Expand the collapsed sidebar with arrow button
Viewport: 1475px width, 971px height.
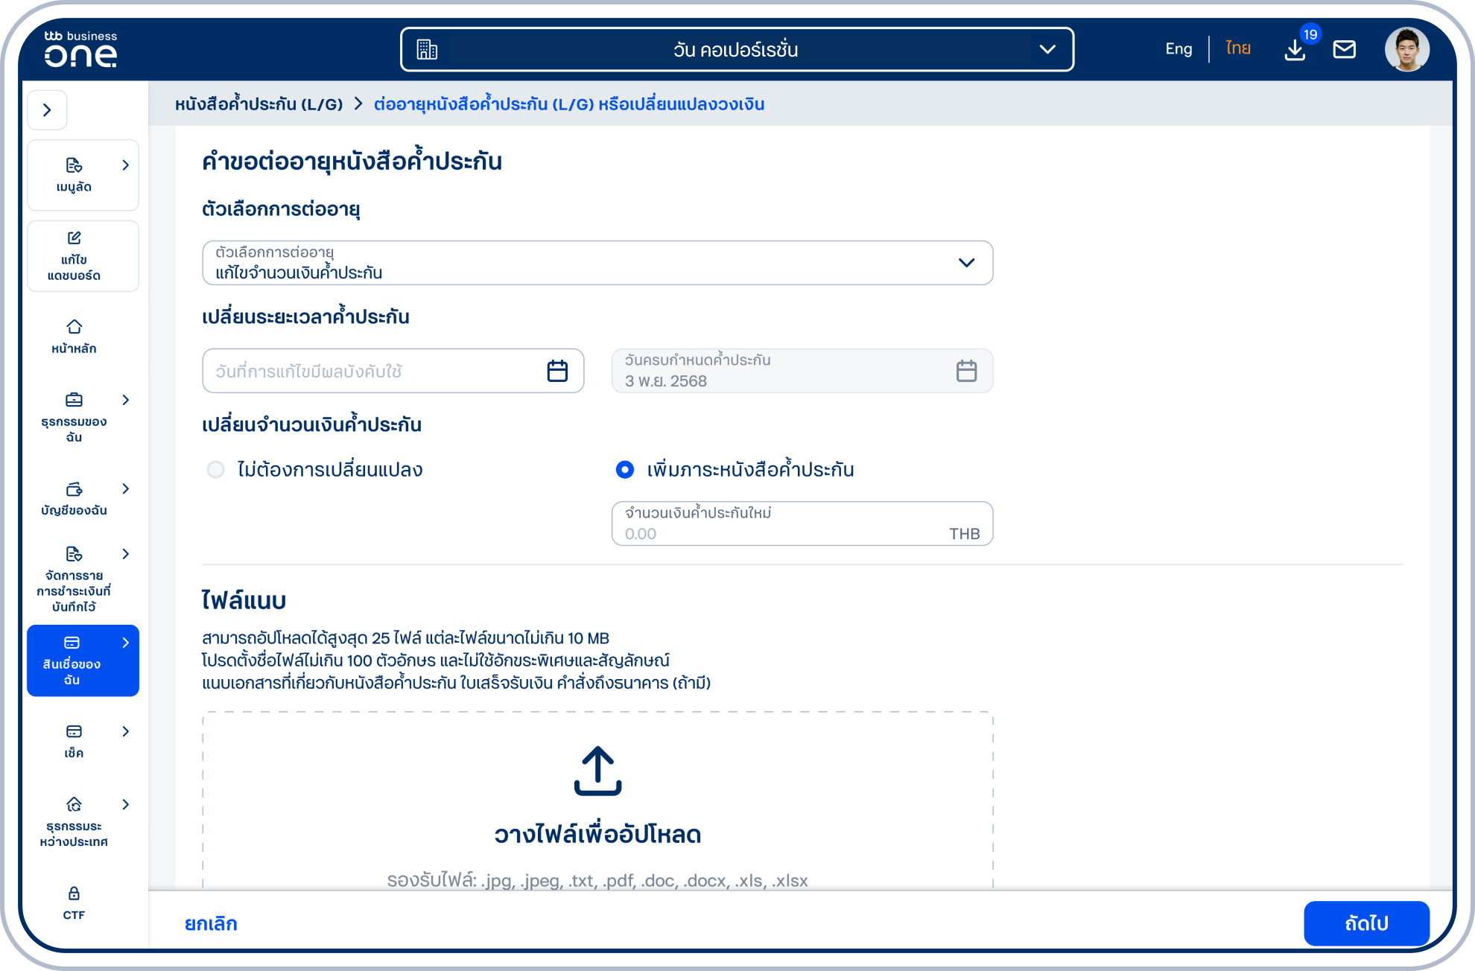click(47, 110)
